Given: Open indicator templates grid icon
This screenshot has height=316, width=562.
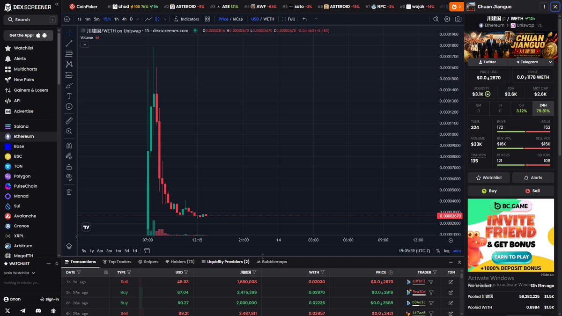Looking at the screenshot, I should pyautogui.click(x=207, y=19).
